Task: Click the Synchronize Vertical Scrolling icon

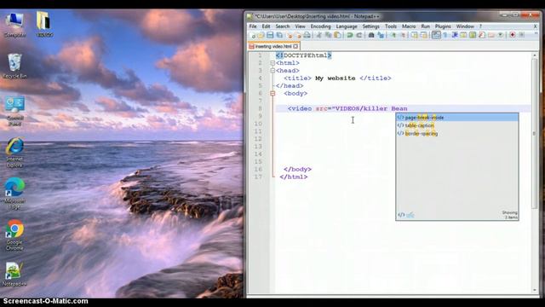Action: pos(415,35)
